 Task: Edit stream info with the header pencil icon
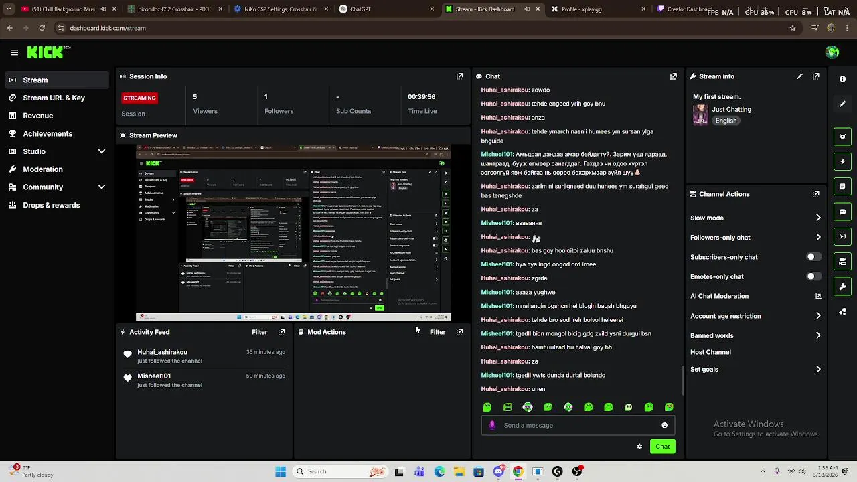coord(799,76)
